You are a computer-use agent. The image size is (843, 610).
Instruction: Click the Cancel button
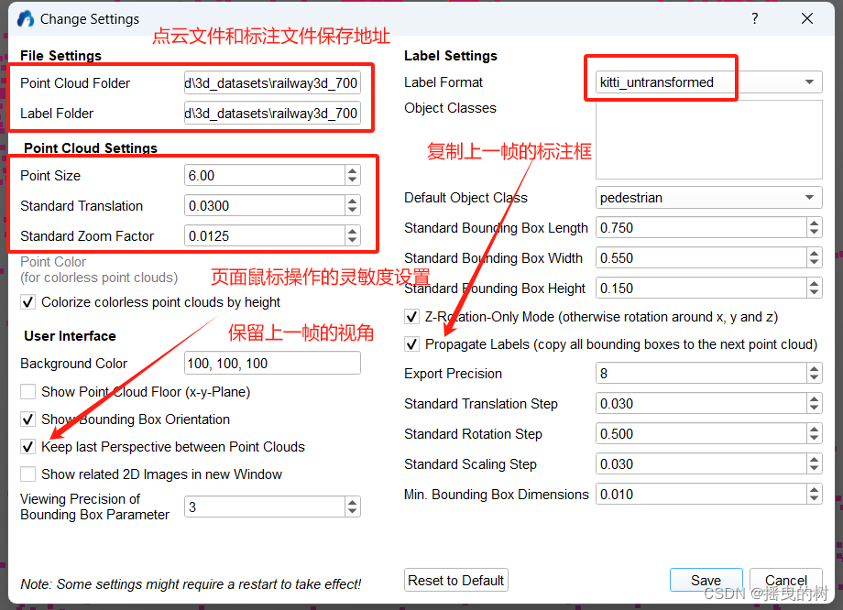click(x=785, y=580)
